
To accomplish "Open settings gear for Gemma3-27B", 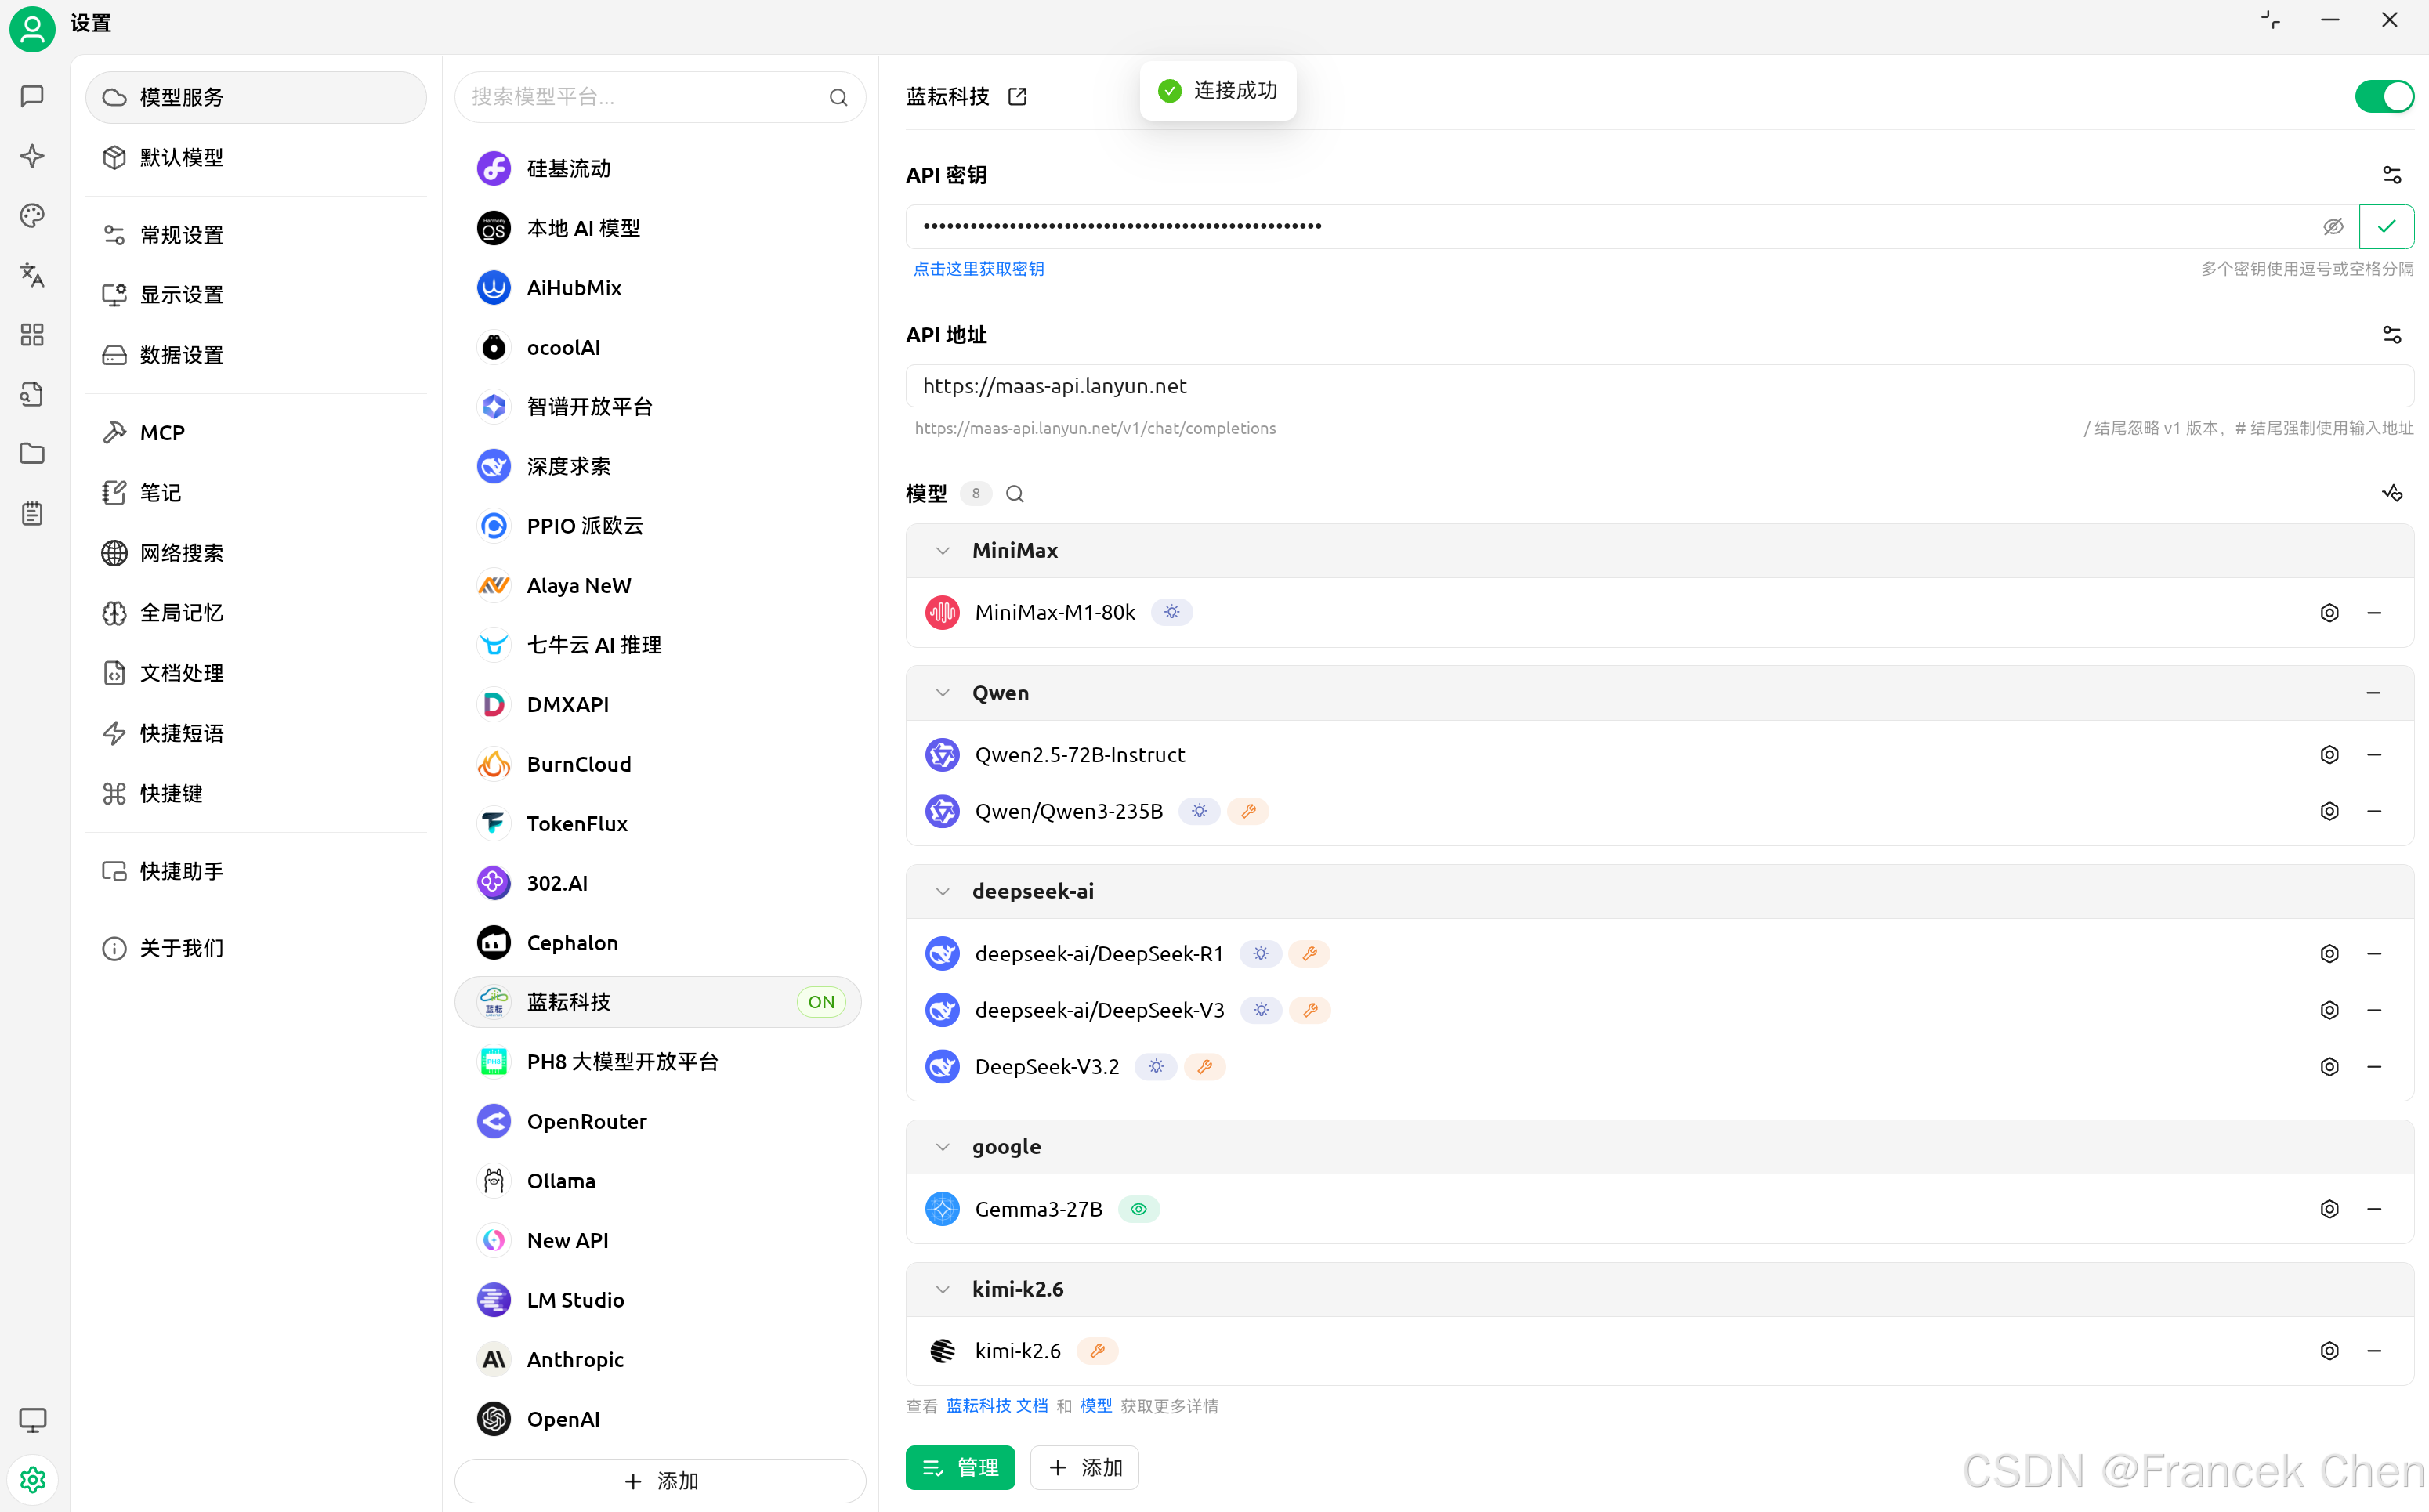I will 2329,1209.
